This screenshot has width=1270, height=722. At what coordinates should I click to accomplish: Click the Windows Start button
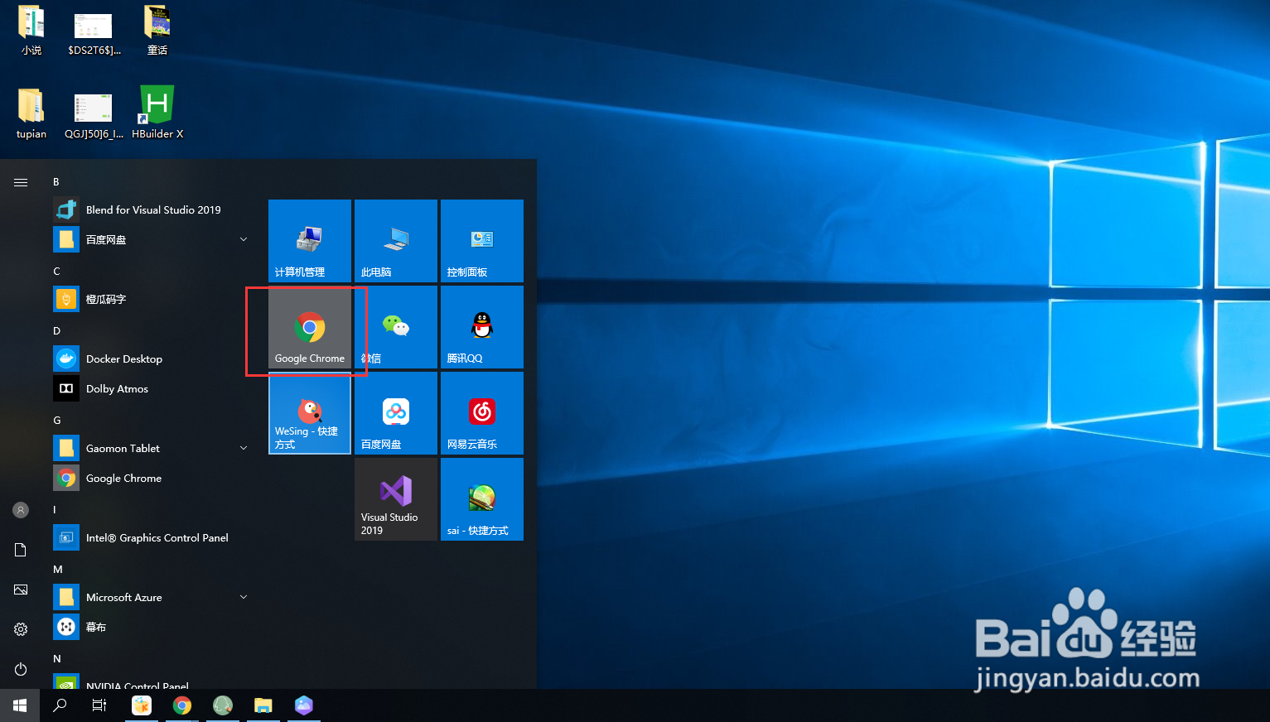tap(20, 705)
